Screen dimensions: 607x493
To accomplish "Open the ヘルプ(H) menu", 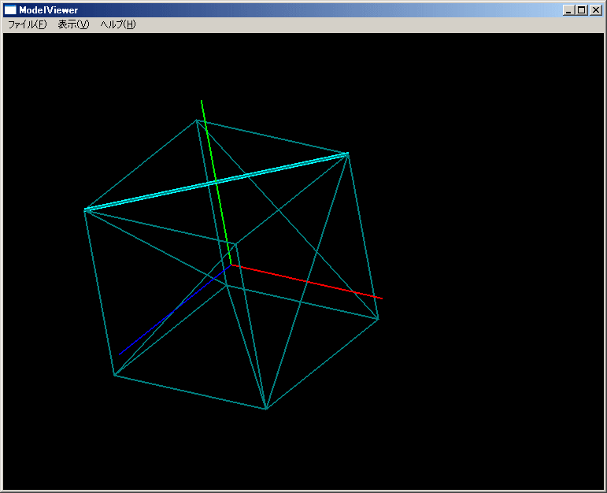I will point(117,24).
